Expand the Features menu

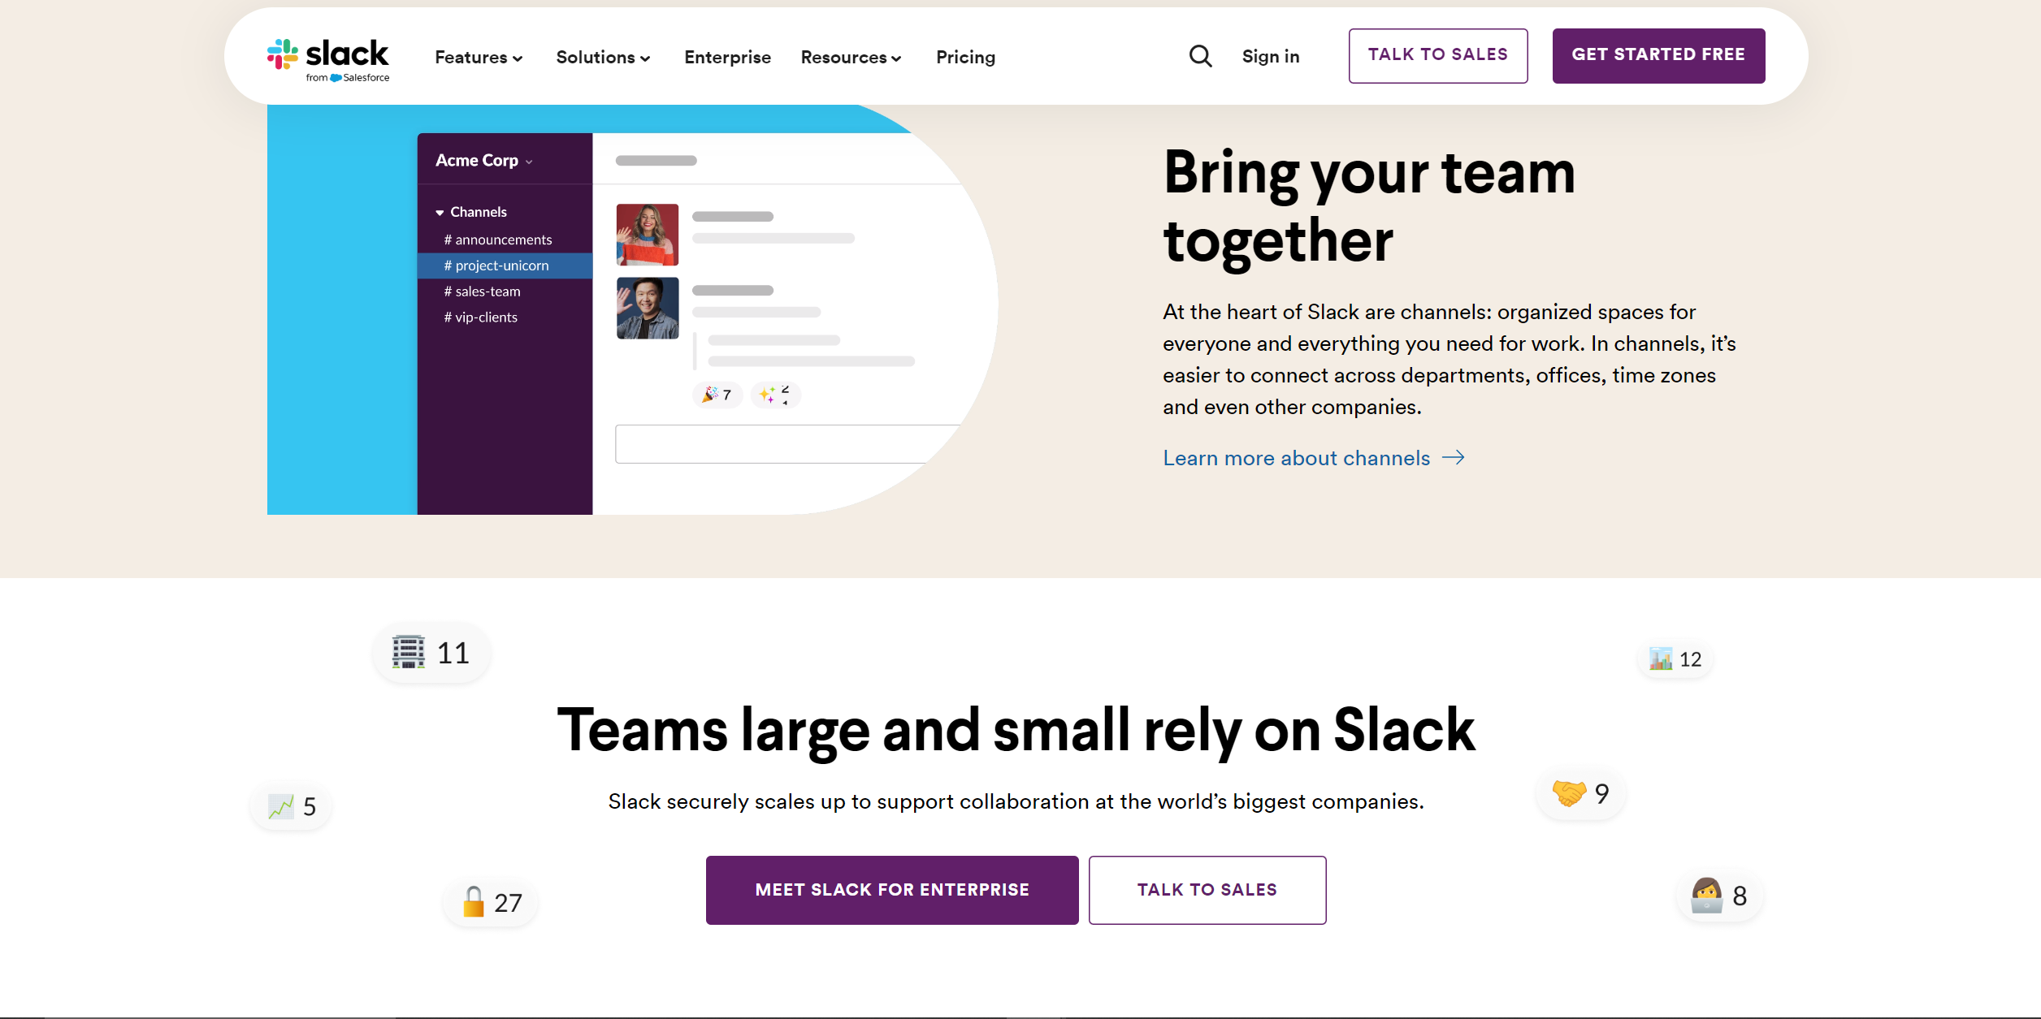479,57
